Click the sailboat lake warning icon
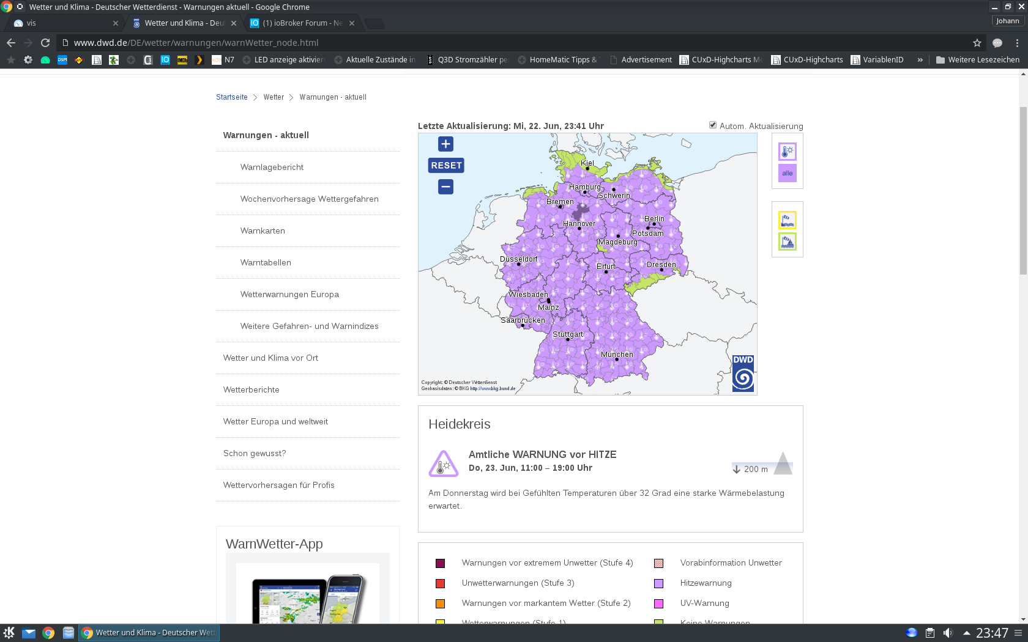This screenshot has width=1028, height=642. 787,242
